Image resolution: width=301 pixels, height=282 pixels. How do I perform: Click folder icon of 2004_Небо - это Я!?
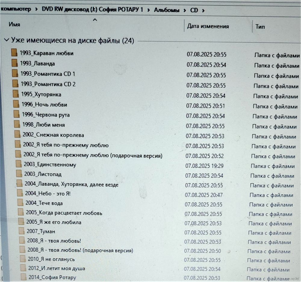point(20,193)
